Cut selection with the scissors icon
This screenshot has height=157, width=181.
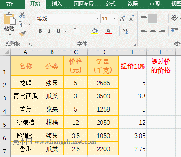click(22, 15)
